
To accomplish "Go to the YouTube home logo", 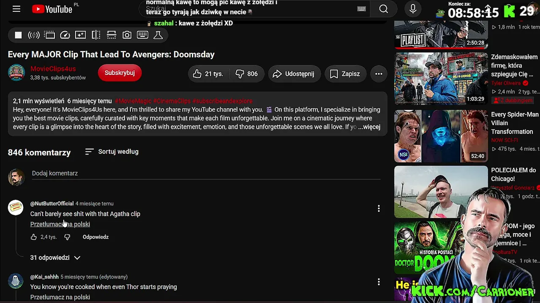I will 52,9.
